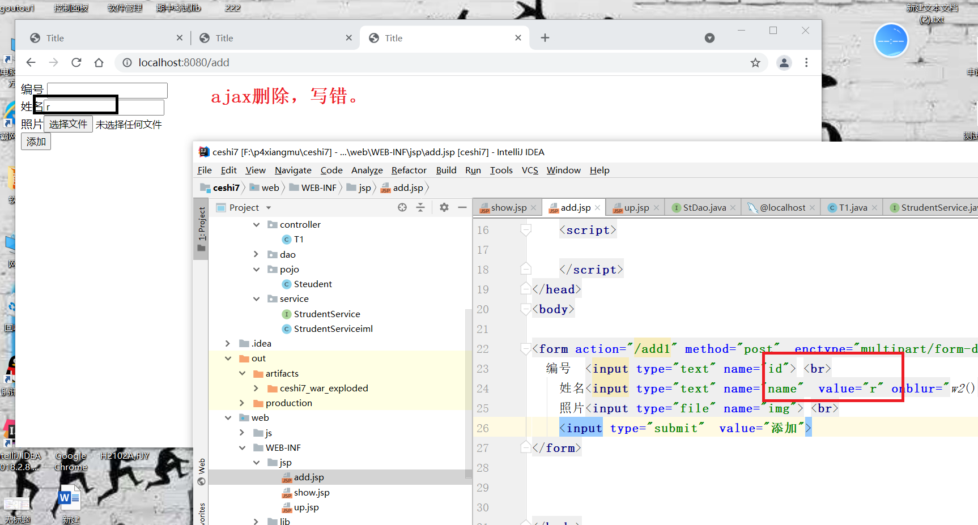Open Project panel settings gear
The height and width of the screenshot is (525, 978).
[444, 207]
